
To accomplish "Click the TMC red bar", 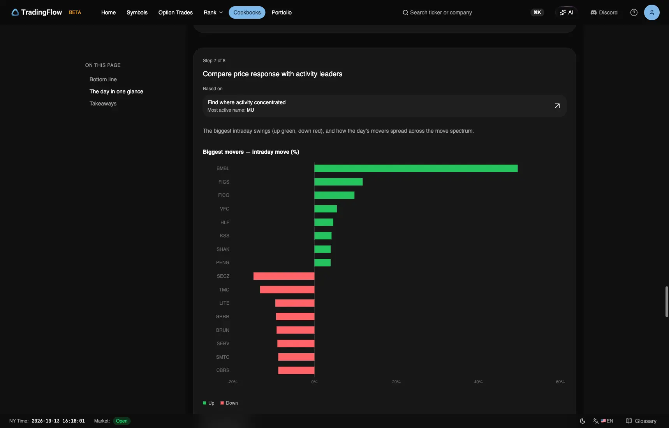I will tap(287, 289).
